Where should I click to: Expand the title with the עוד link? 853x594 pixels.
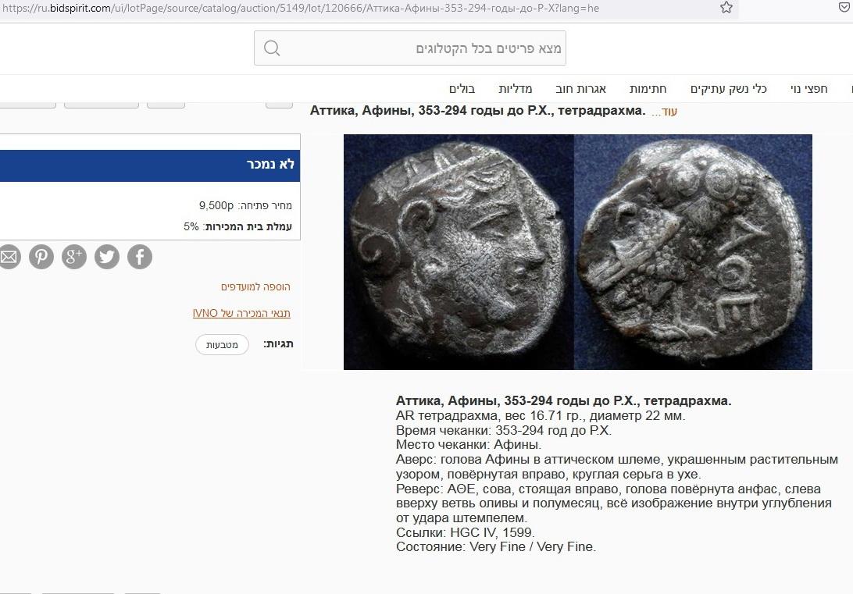(x=664, y=112)
